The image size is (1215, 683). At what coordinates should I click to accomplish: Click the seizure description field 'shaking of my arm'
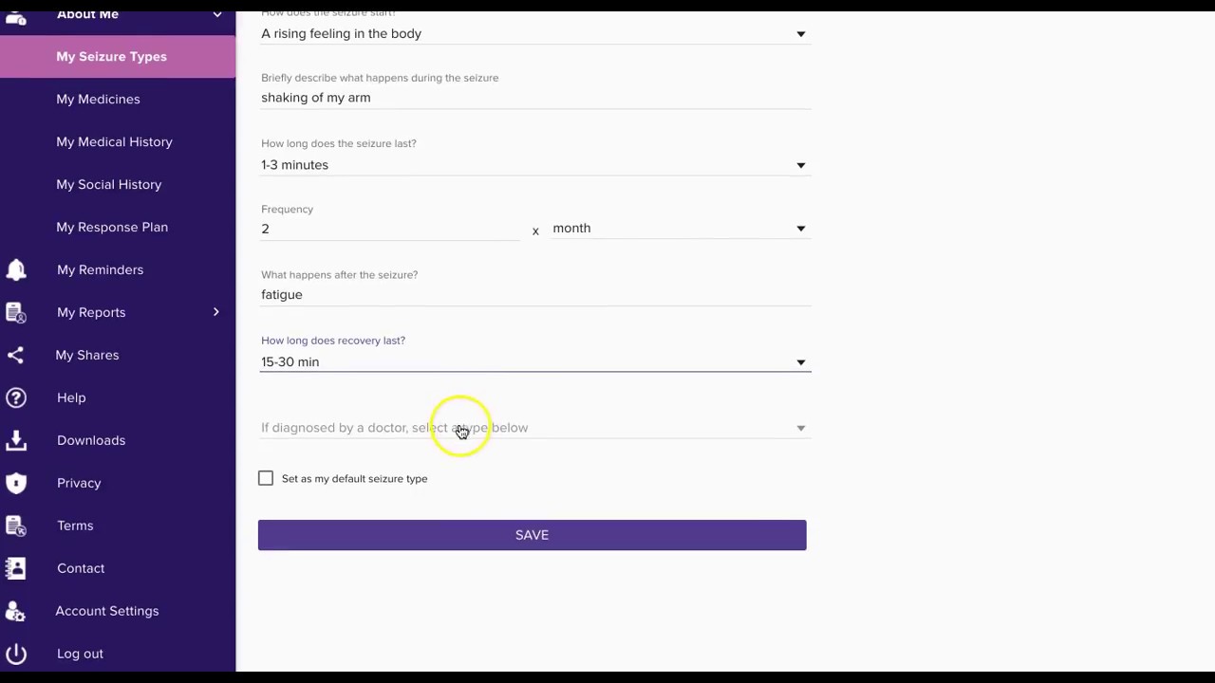click(x=533, y=98)
